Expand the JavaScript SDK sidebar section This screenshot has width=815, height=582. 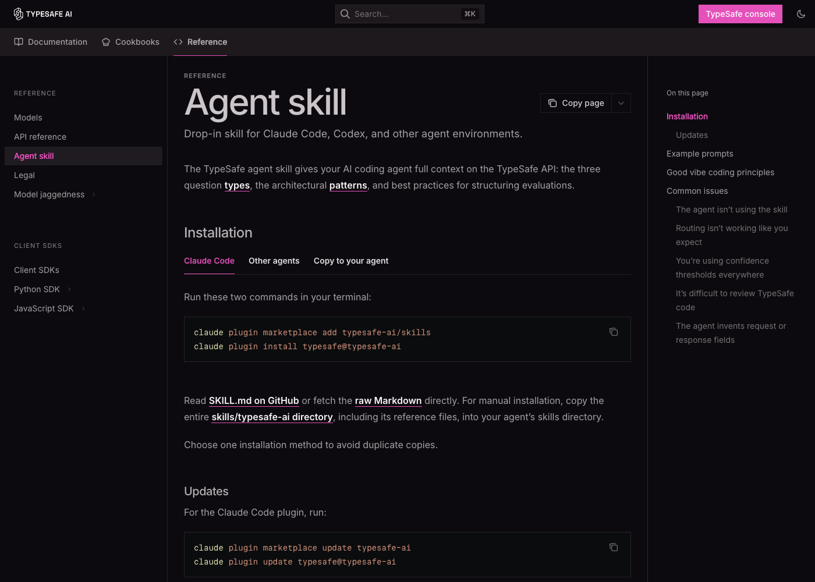pyautogui.click(x=83, y=308)
